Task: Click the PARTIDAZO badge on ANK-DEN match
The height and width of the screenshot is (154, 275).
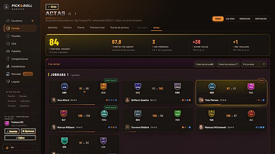Action: [111, 80]
